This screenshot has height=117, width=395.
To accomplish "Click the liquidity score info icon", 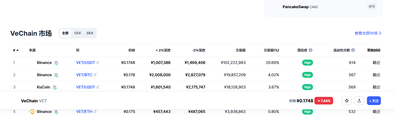I will (x=353, y=50).
